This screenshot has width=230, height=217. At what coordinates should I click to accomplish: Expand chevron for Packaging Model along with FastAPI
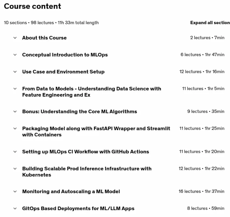(15, 129)
